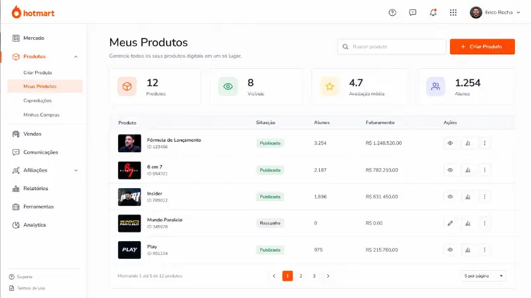Screen dimensions: 531x298
Task: Click the edit pencil for Mundo Paralelo
Action: (x=450, y=223)
